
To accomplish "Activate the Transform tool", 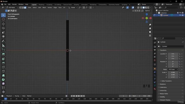I will click(3, 36).
